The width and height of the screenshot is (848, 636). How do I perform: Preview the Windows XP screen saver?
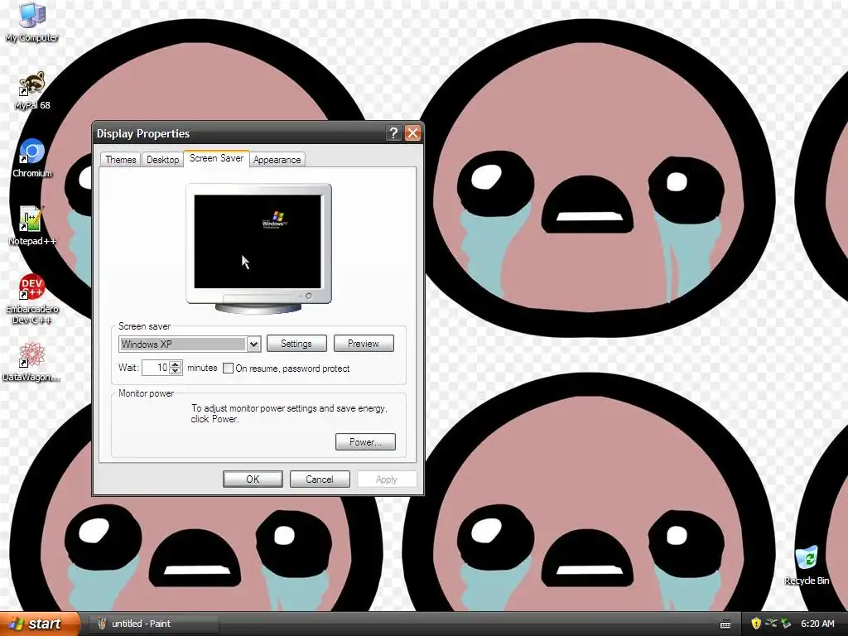364,344
